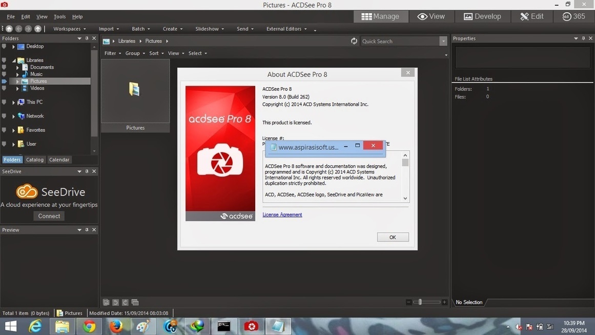Open Internet Explorer from the taskbar
This screenshot has height=335, width=595.
tap(35, 326)
